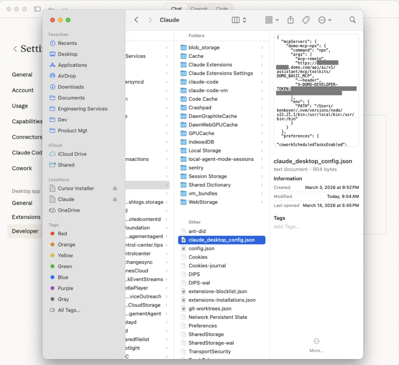The height and width of the screenshot is (365, 399).
Task: Go back in Finder navigation
Action: click(136, 20)
